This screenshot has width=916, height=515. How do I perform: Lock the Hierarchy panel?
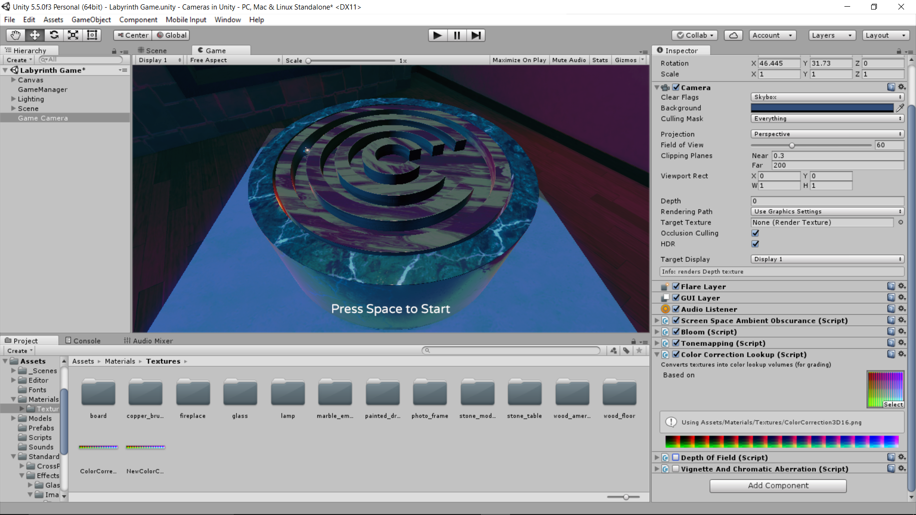(114, 51)
